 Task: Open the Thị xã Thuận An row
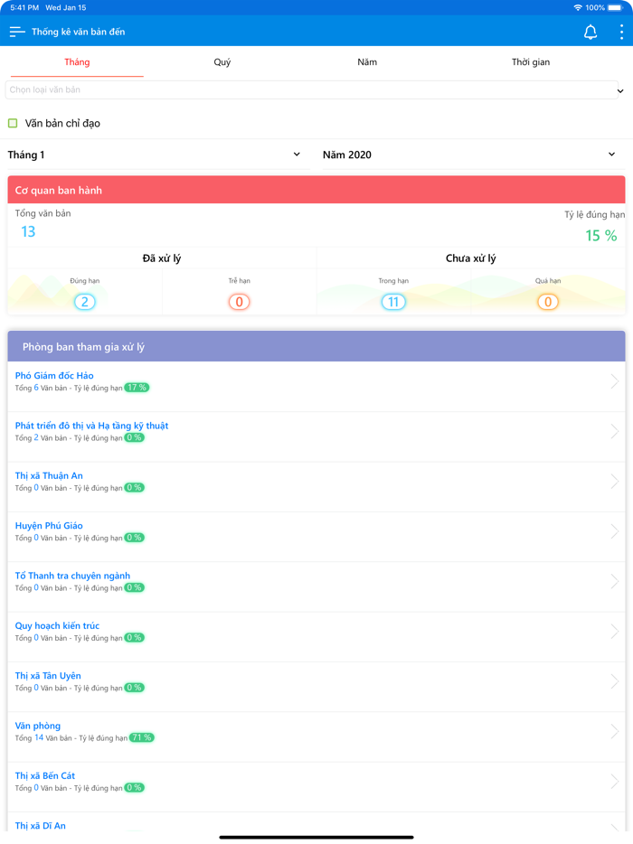coord(49,475)
